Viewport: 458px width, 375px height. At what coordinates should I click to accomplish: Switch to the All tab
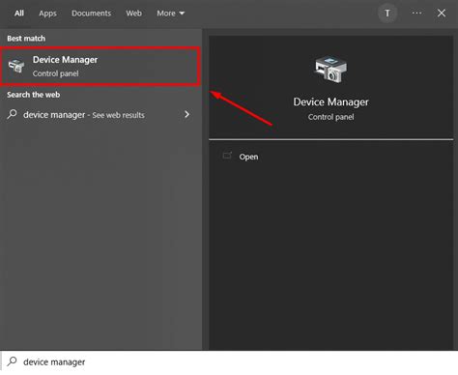point(19,14)
